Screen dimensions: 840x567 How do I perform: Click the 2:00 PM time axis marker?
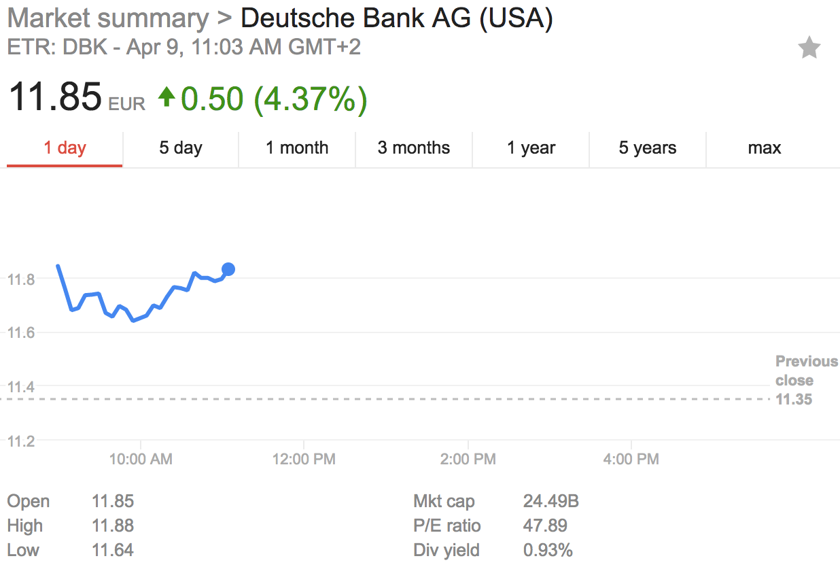pyautogui.click(x=467, y=460)
